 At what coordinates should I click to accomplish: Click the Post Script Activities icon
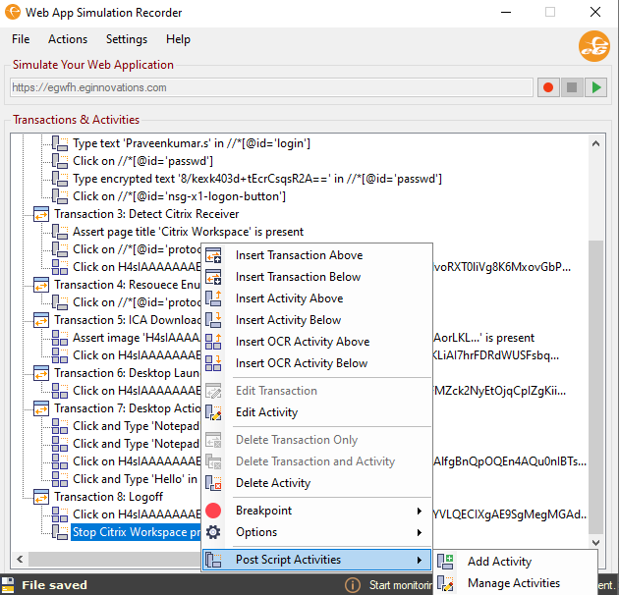coord(213,560)
